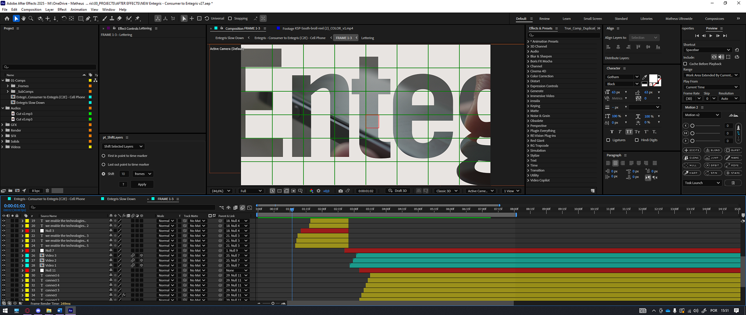
Task: Enable Cache Before Playback
Action: click(x=685, y=64)
